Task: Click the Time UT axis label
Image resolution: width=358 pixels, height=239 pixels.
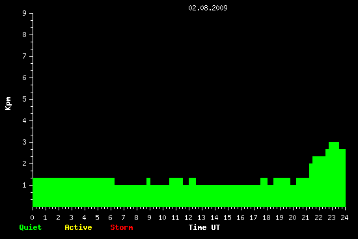Action: (204, 227)
